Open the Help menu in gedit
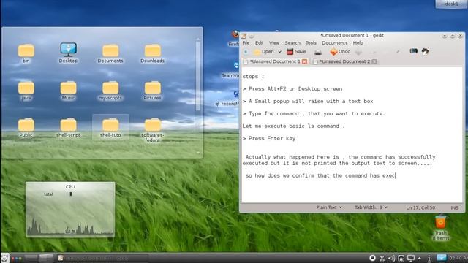The image size is (468, 263). click(x=358, y=43)
